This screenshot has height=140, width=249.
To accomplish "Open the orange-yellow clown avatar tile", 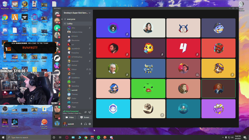I will (218, 68).
